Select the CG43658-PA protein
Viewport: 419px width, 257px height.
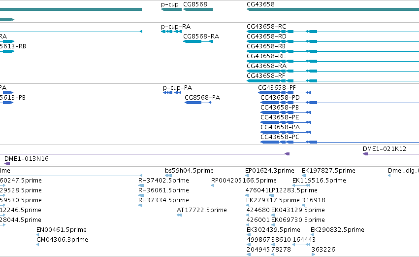(280, 127)
